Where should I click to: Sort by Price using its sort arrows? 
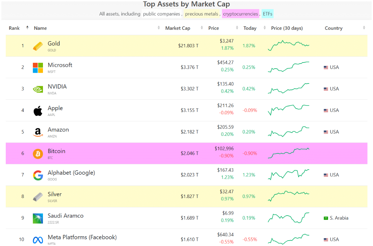tap(237, 28)
